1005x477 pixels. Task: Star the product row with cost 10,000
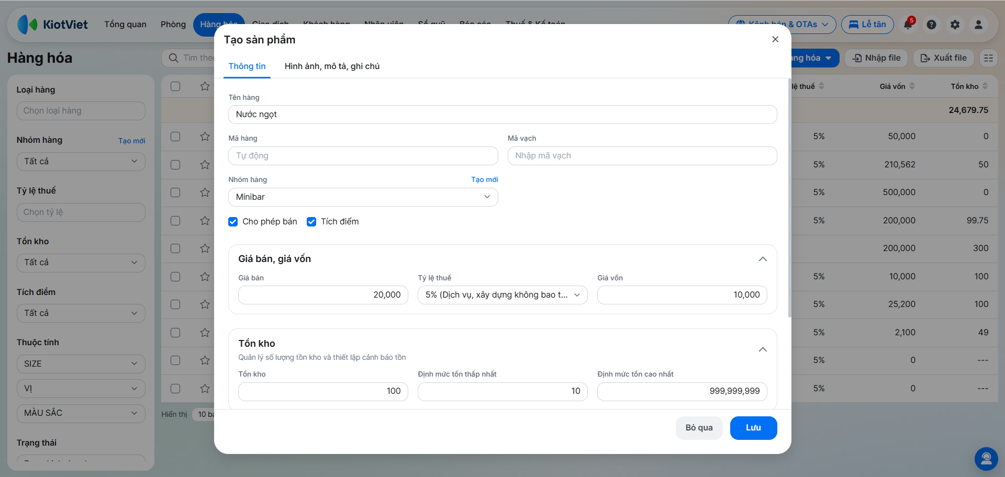tap(205, 277)
